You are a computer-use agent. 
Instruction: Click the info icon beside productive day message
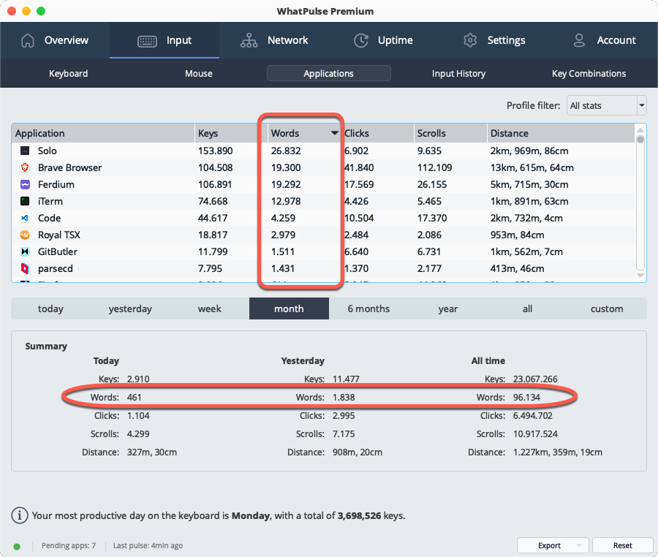[19, 515]
